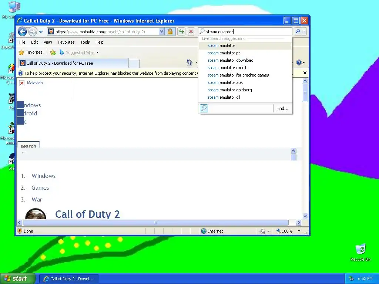
Task: Click the horizontal scrollbar thumb
Action: (156, 222)
